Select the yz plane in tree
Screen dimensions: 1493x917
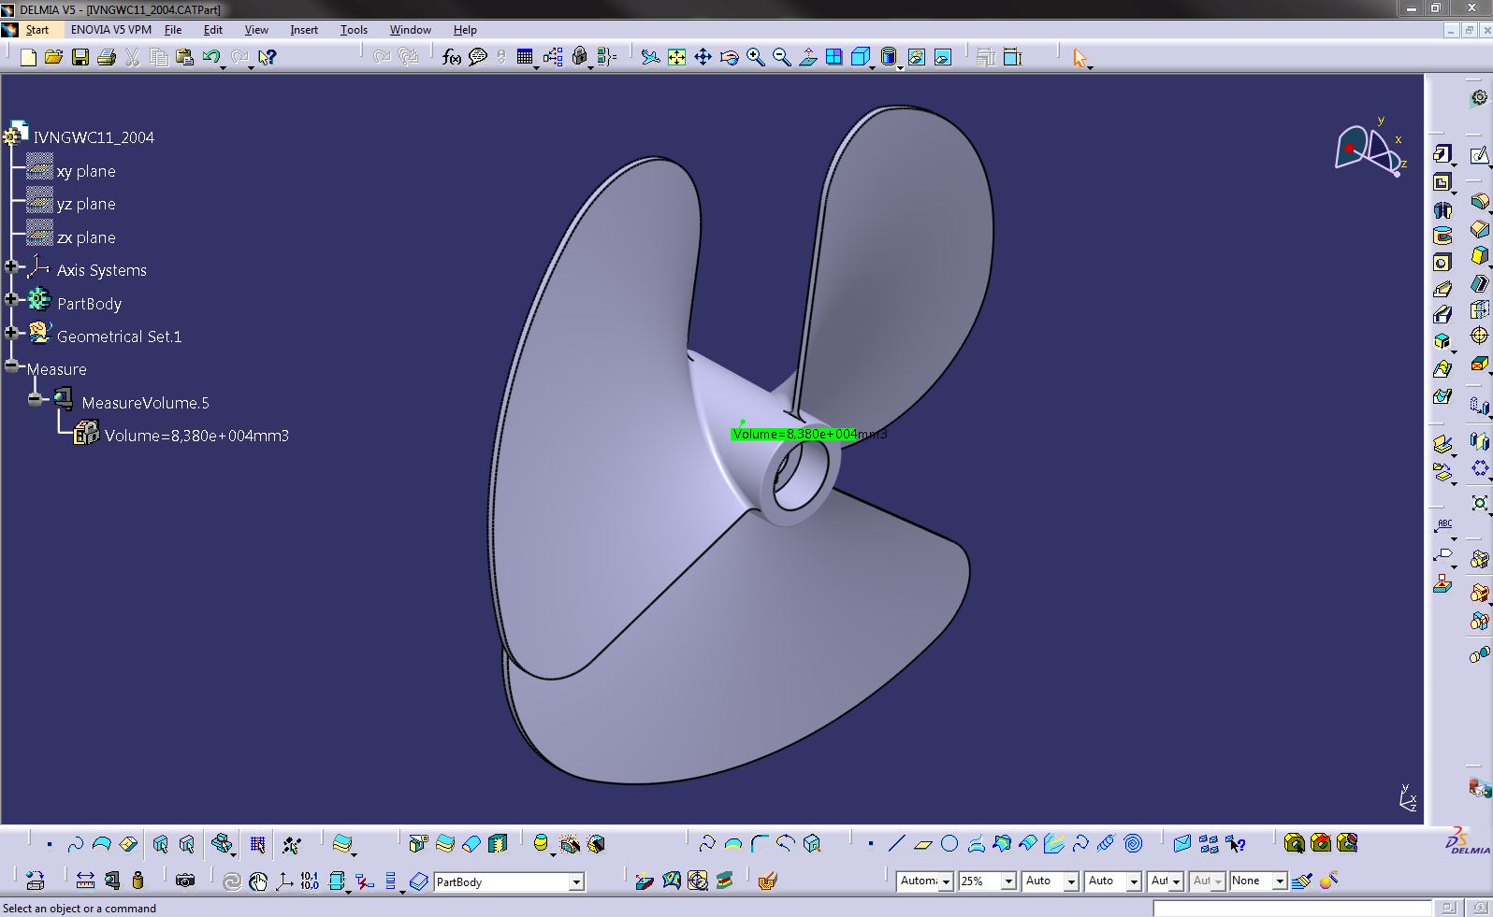point(86,204)
